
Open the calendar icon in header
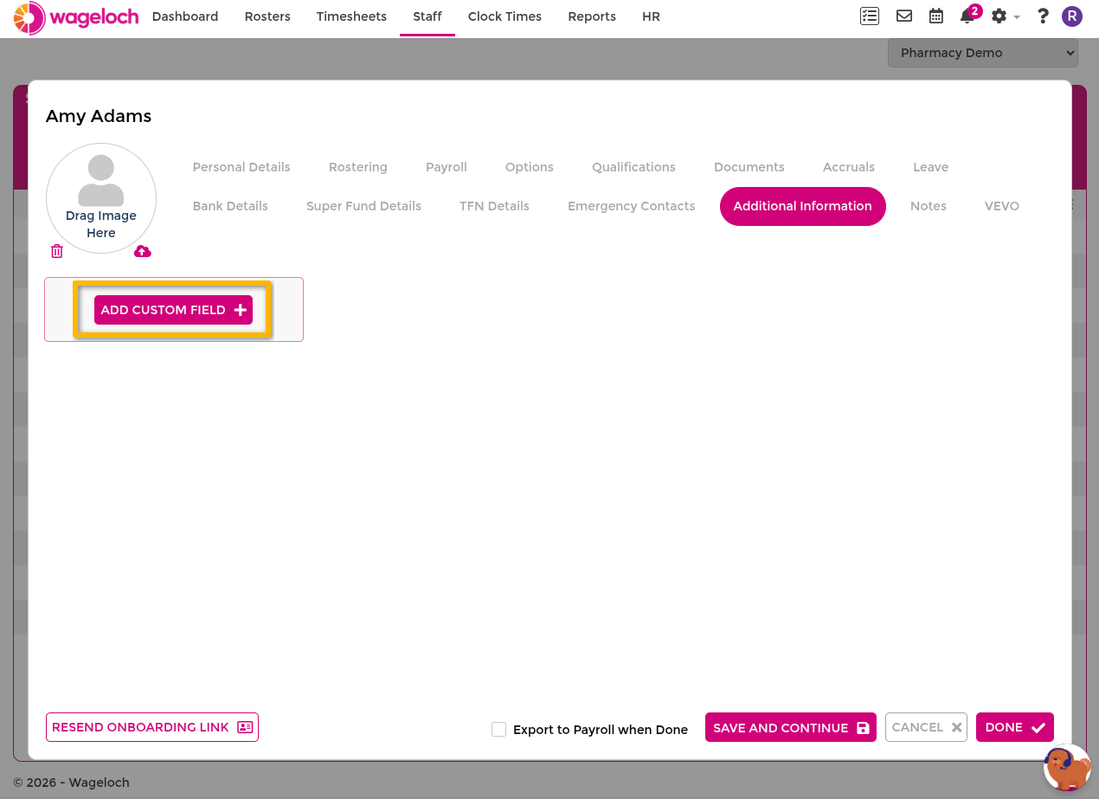click(935, 16)
